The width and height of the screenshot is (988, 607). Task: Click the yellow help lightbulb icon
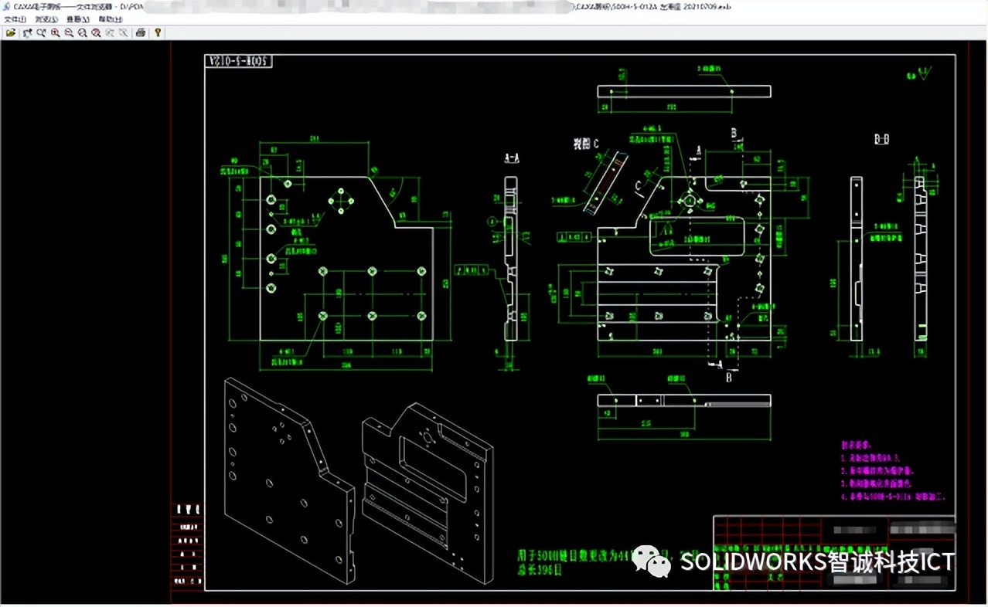pyautogui.click(x=157, y=32)
